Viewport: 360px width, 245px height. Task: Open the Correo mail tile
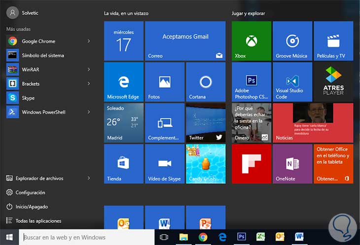click(x=185, y=41)
